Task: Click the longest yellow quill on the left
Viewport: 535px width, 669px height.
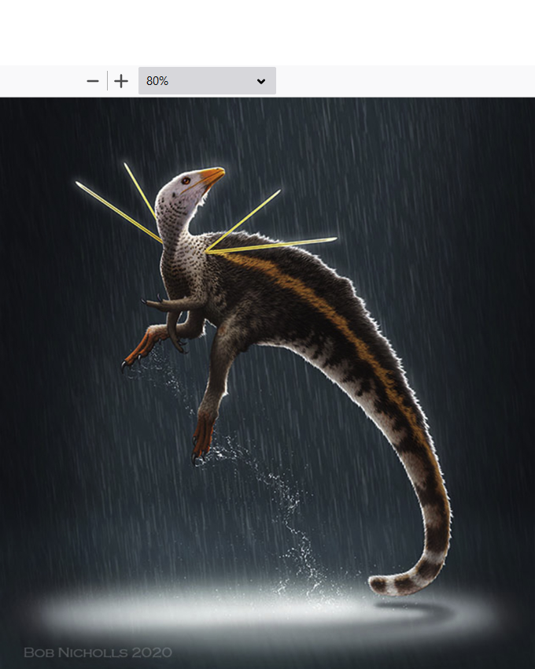Action: click(x=118, y=212)
